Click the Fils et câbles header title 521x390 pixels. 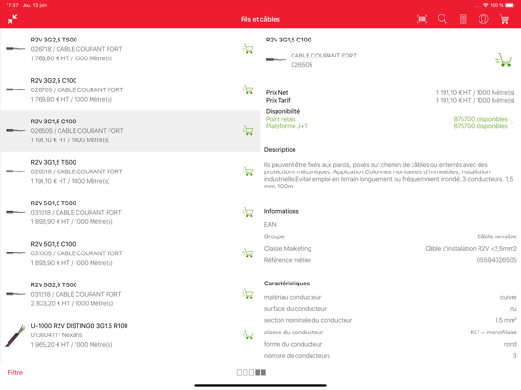(x=260, y=19)
